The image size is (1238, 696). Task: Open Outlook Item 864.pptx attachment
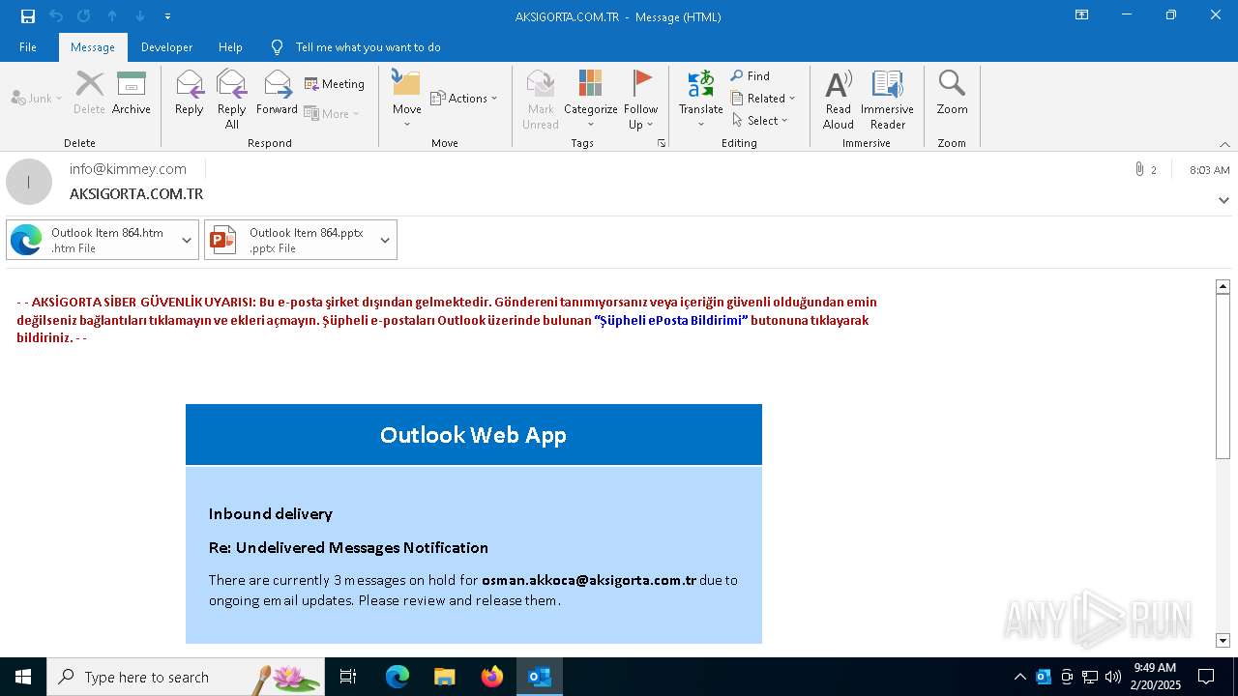click(289, 240)
